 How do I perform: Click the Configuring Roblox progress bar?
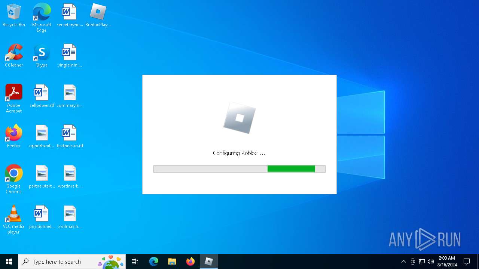pos(239,169)
